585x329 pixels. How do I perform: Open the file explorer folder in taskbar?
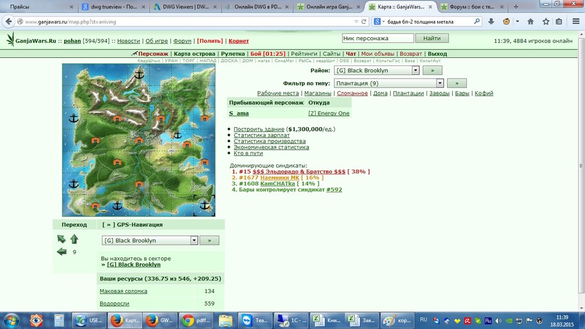click(x=225, y=320)
